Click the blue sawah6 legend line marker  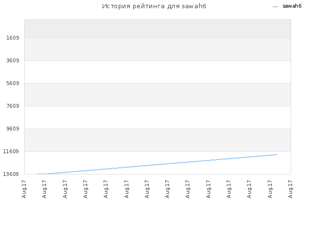coord(275,6)
